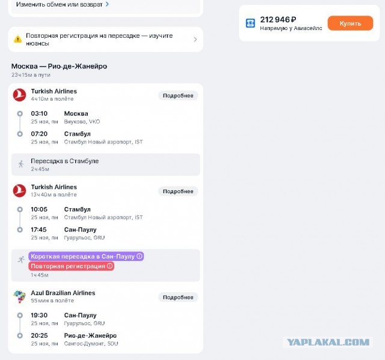The image size is (385, 360).
Task: Select the red Повторная регистрация badge
Action: (72, 266)
